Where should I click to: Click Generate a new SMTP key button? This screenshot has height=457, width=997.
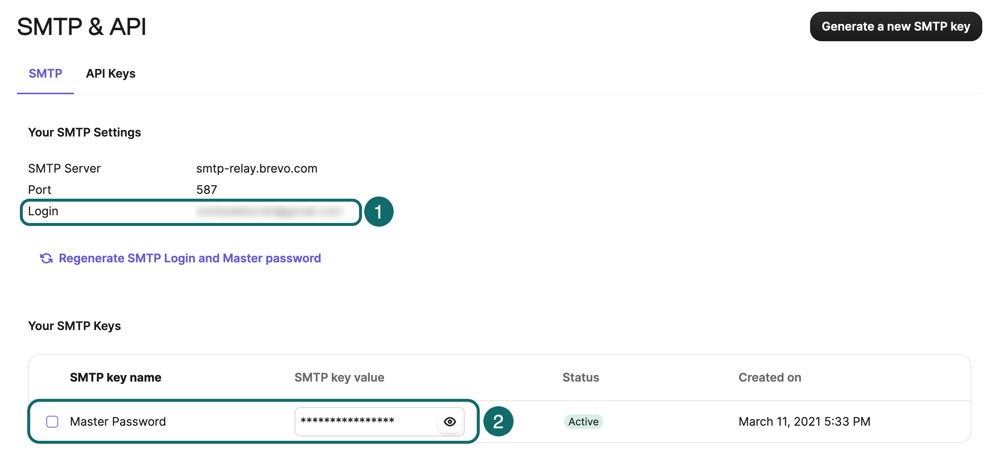pos(895,26)
